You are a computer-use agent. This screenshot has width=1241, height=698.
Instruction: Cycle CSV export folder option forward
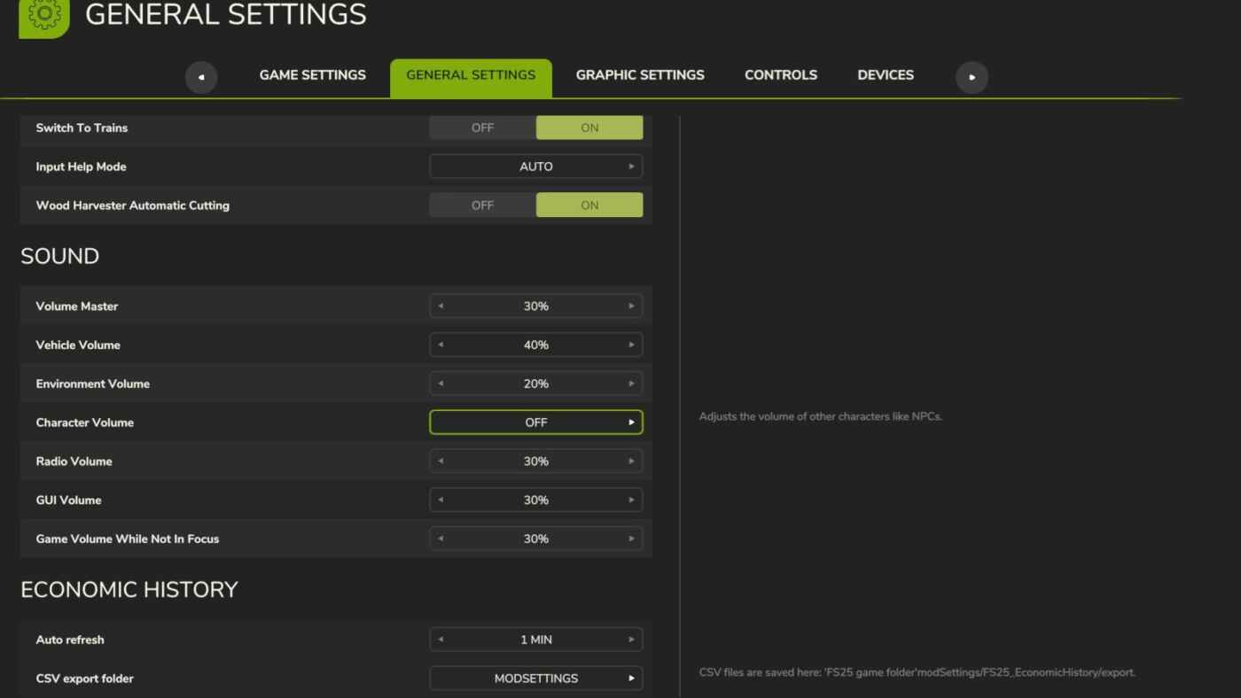point(631,679)
